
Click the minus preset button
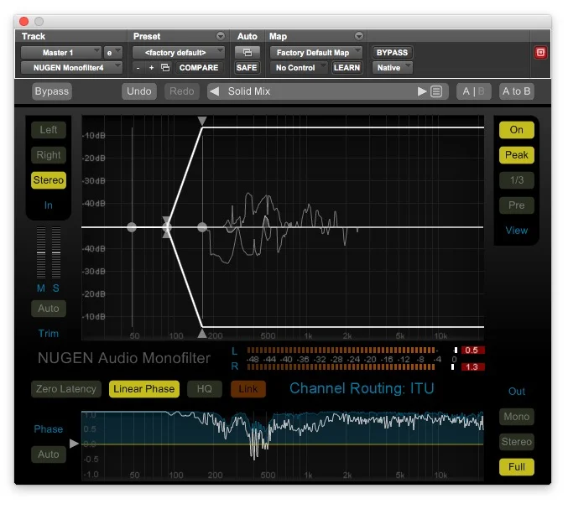click(138, 68)
